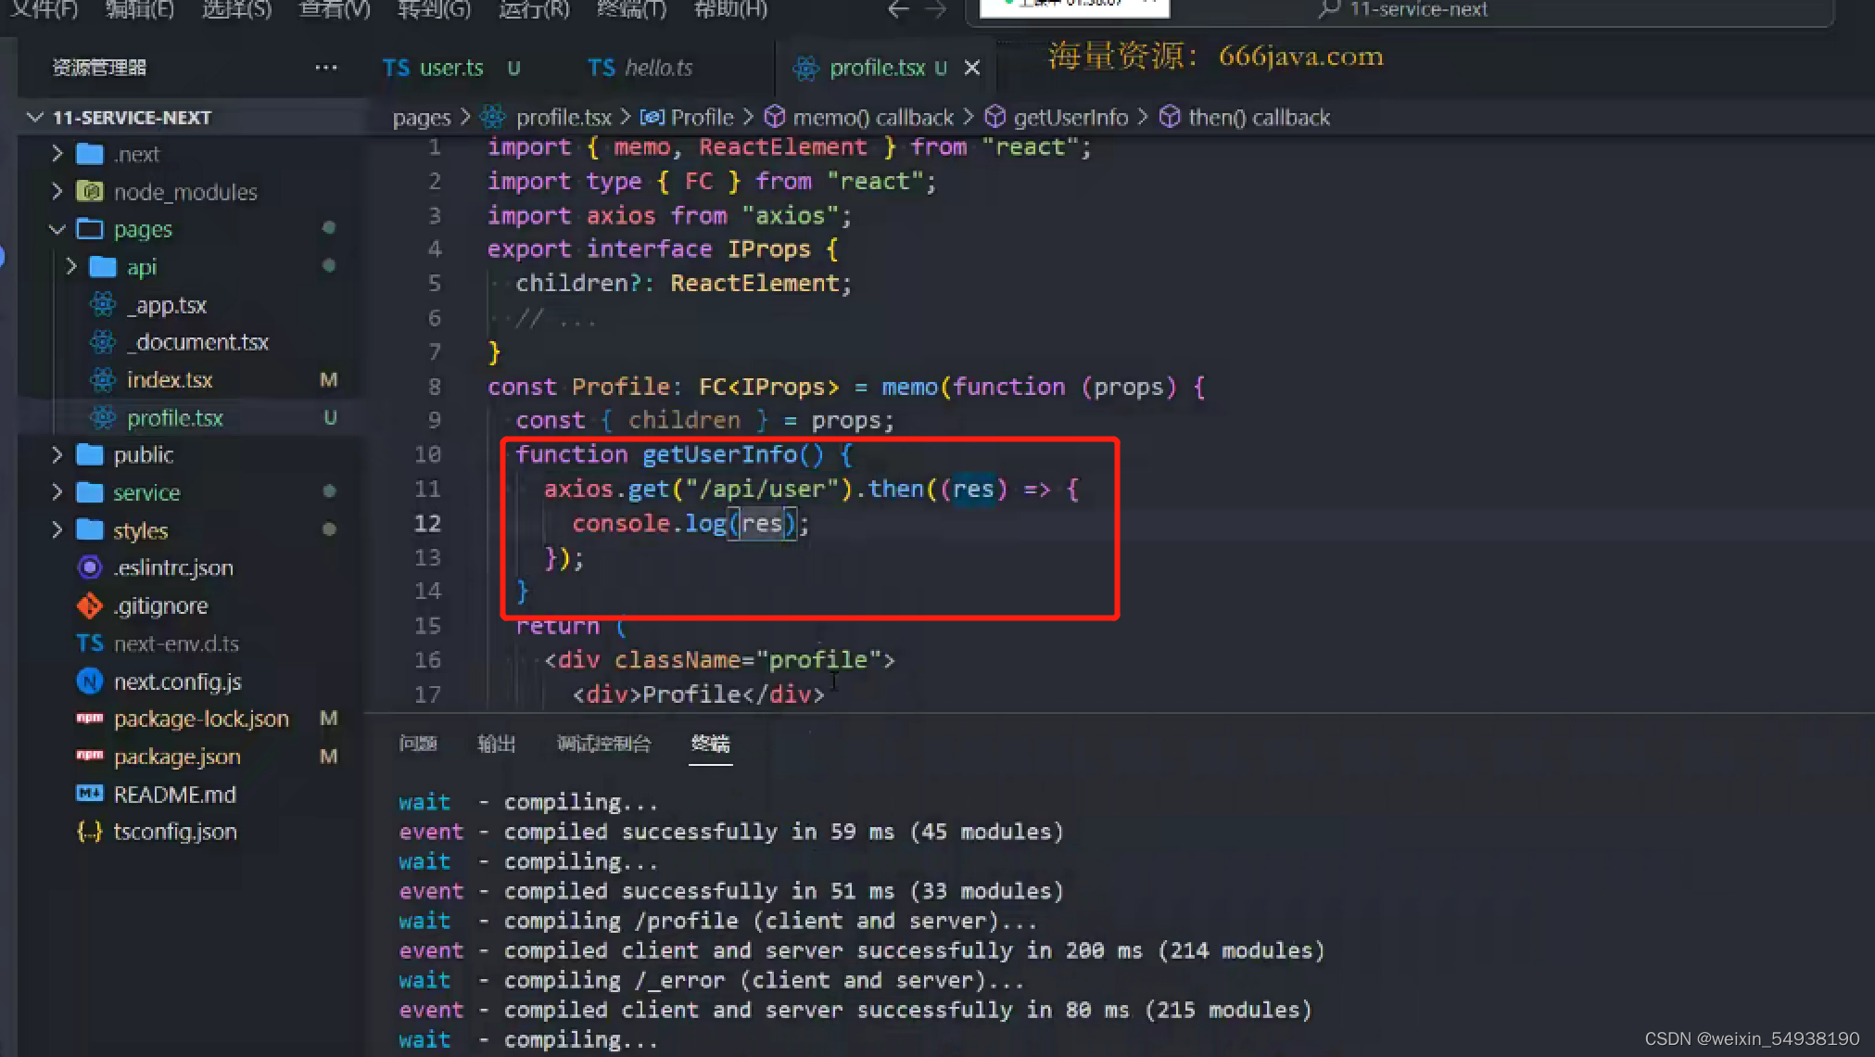
Task: Collapse the pages folder
Action: click(57, 229)
